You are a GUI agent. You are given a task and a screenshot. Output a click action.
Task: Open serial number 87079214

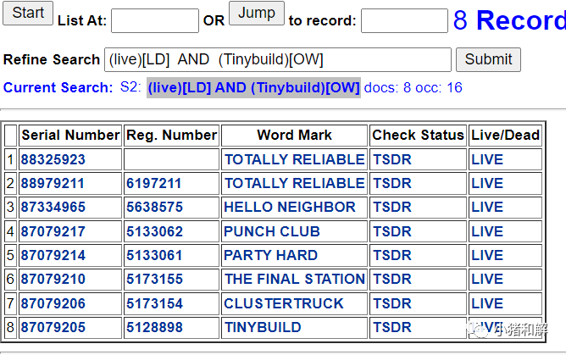click(53, 255)
